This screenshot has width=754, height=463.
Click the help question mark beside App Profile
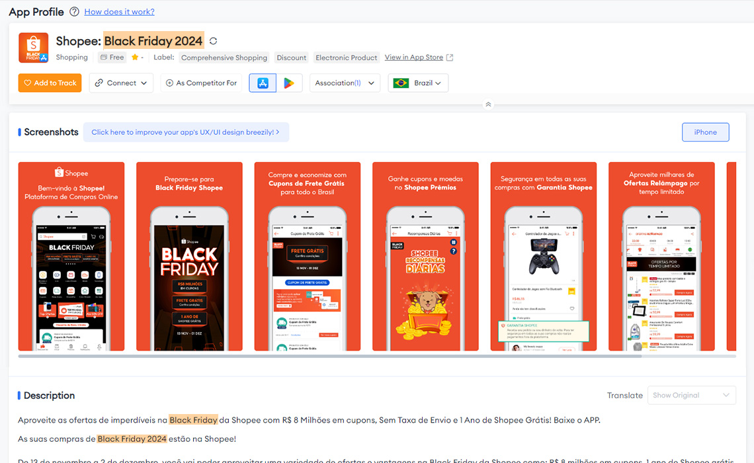pyautogui.click(x=74, y=11)
